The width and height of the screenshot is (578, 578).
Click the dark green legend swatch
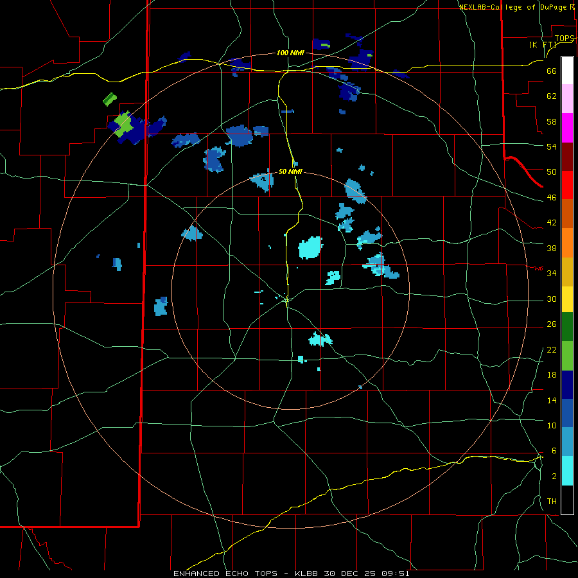point(567,327)
